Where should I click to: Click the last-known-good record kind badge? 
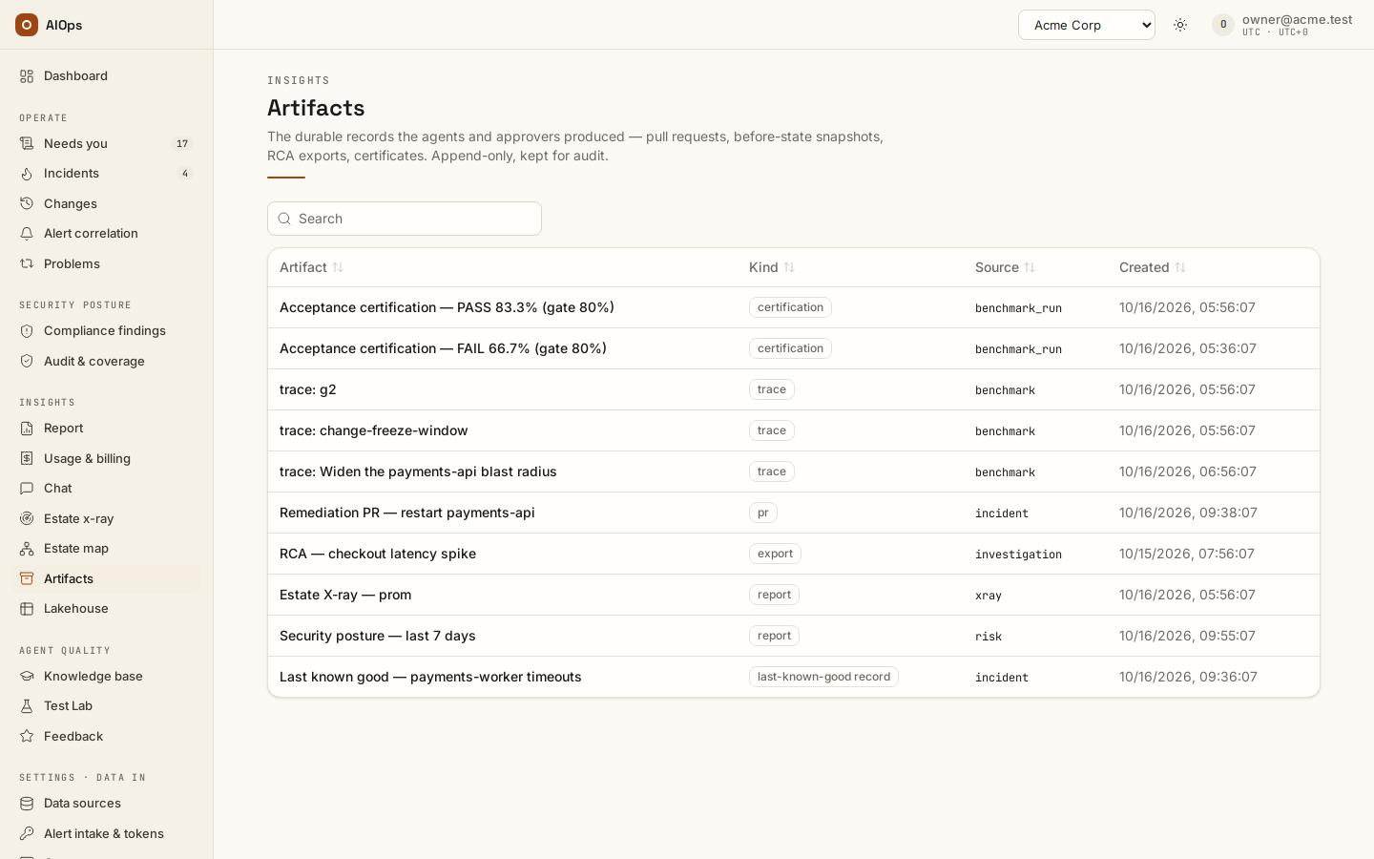[823, 677]
